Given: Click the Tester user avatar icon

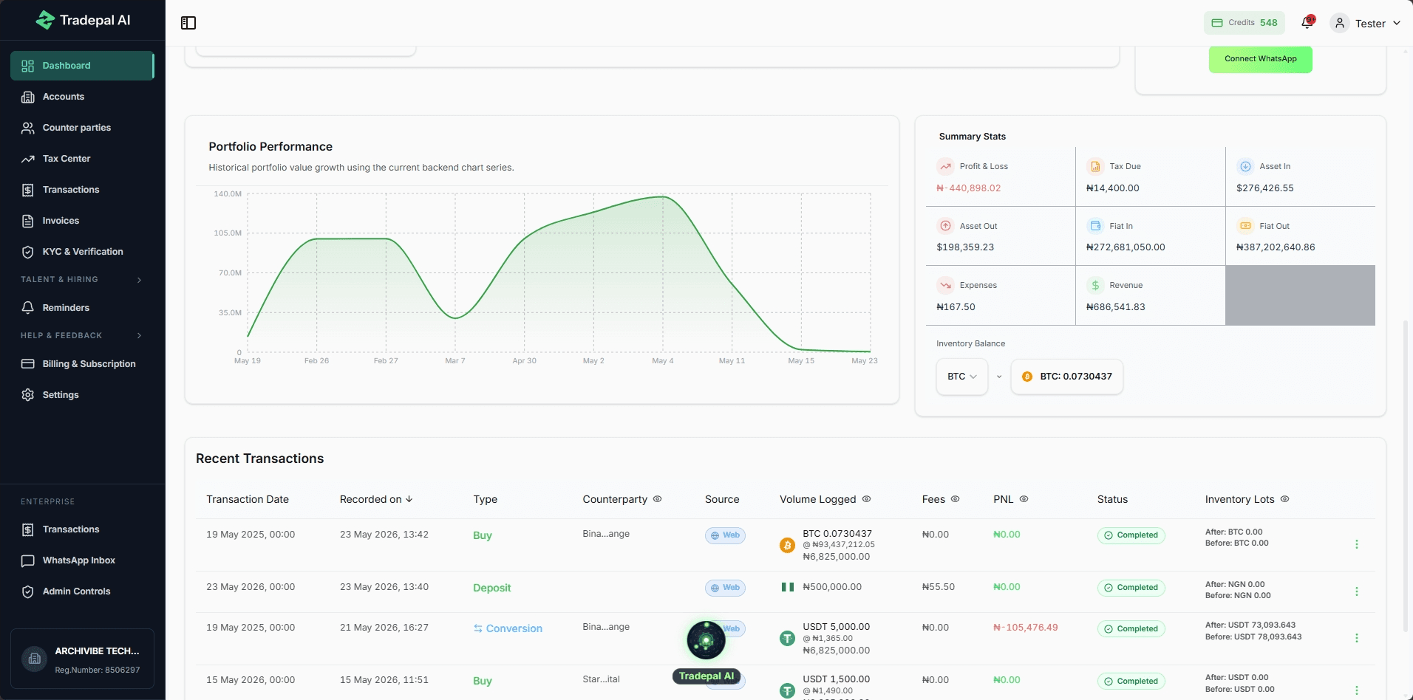Looking at the screenshot, I should [x=1340, y=23].
